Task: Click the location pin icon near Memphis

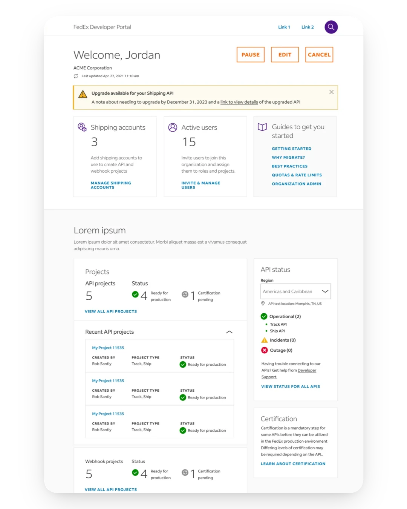Action: [263, 304]
